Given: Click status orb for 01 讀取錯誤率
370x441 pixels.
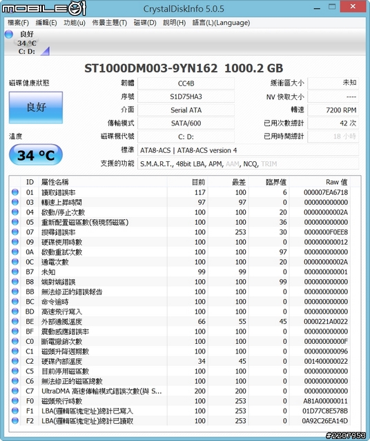Looking at the screenshot, I should coord(15,192).
